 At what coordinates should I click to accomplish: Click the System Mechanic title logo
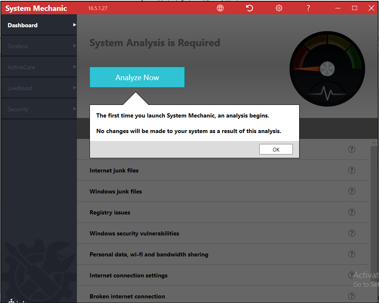(x=36, y=8)
